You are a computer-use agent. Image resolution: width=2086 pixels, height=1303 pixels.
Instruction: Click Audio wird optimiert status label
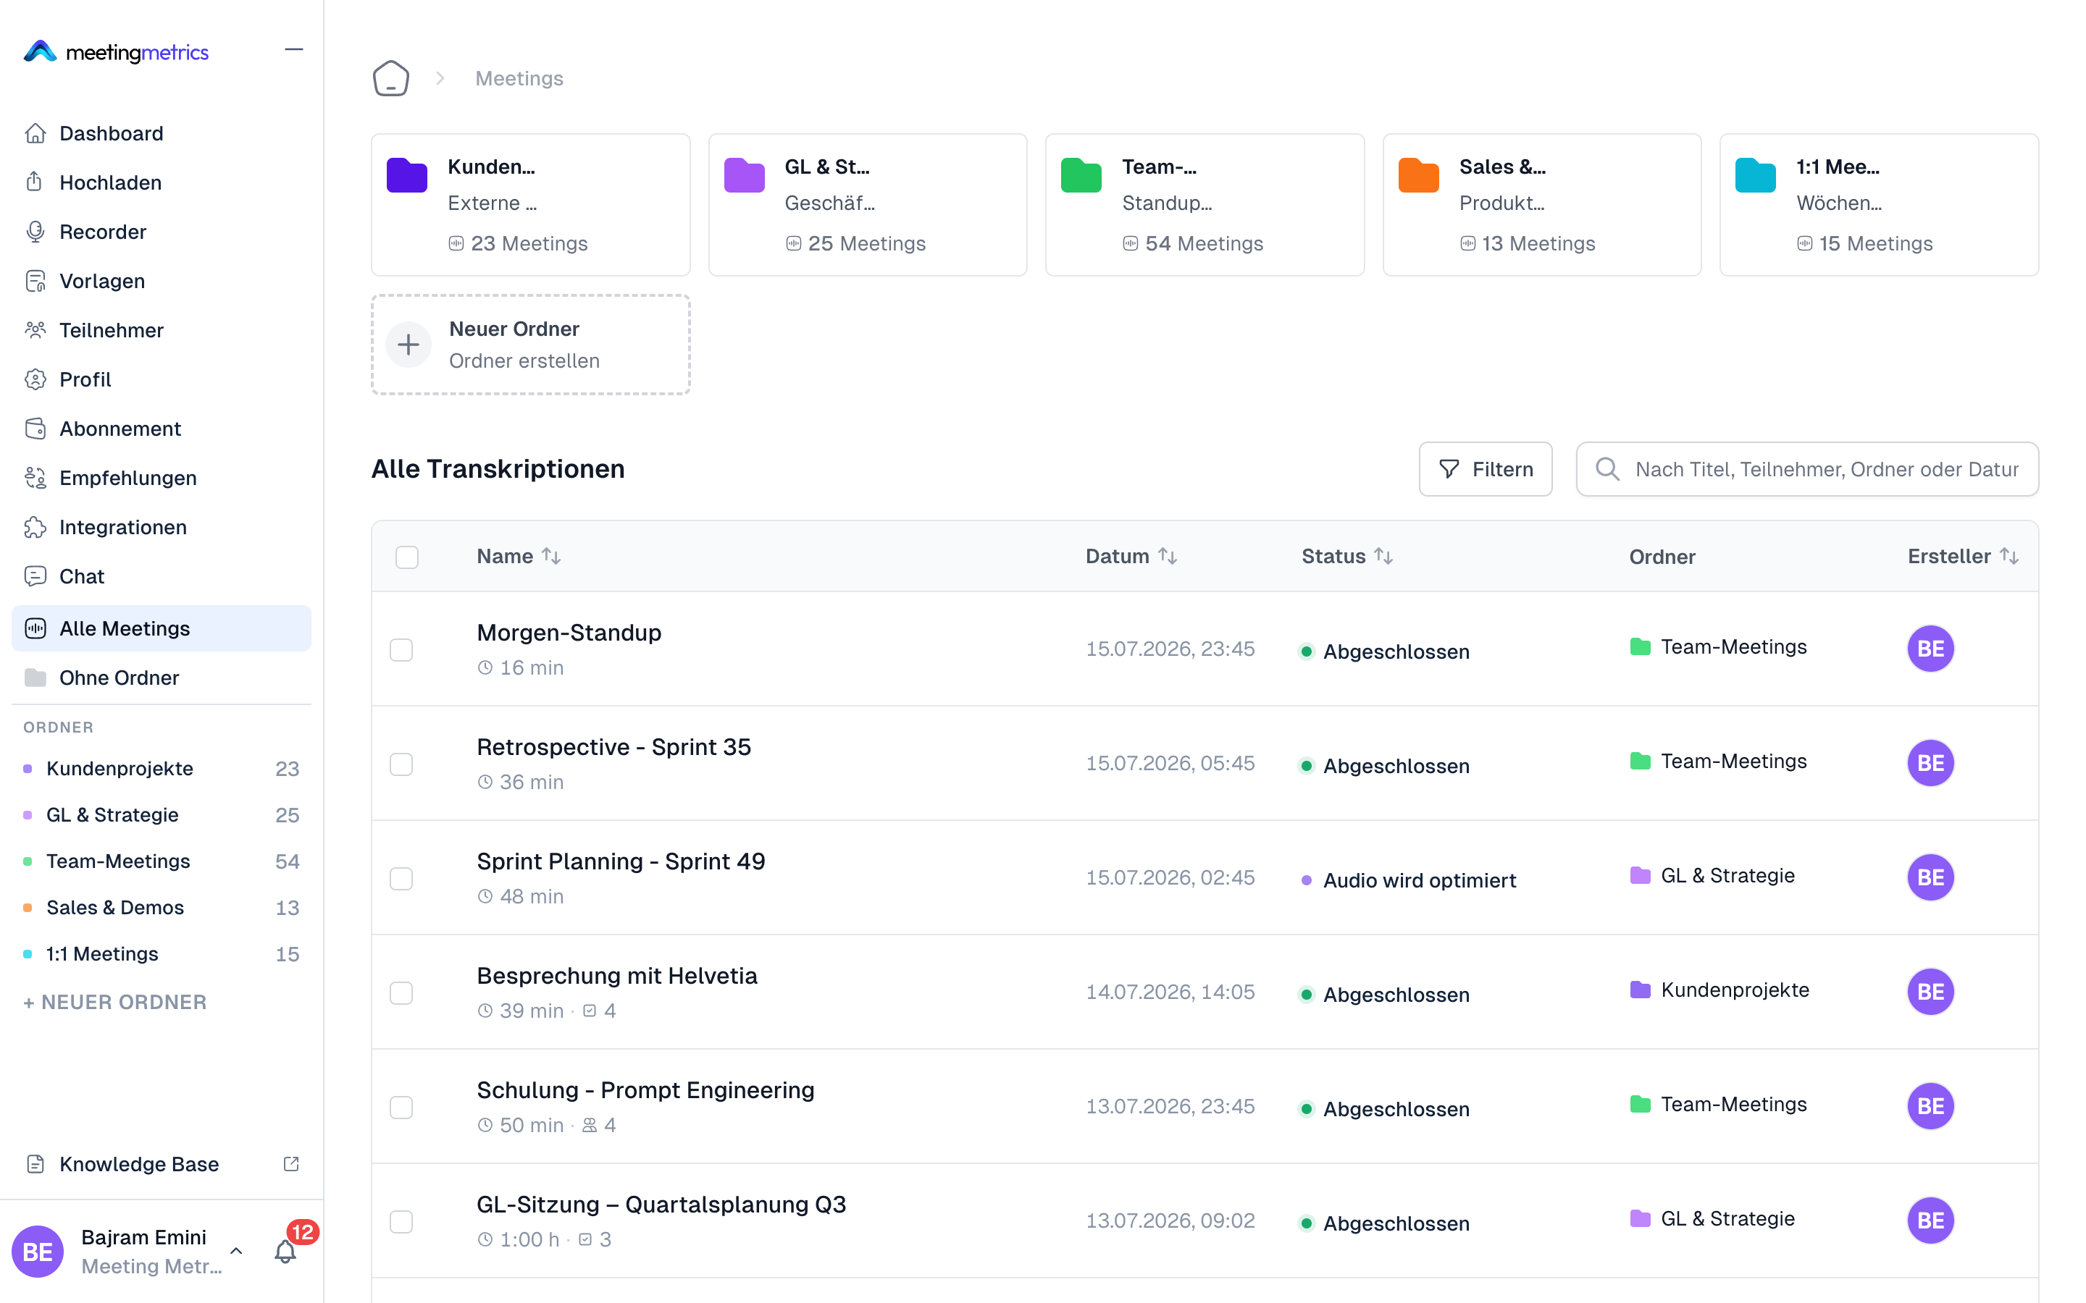click(1419, 880)
